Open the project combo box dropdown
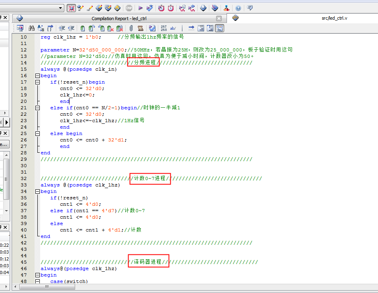This screenshot has width=378, height=293. coord(61,8)
